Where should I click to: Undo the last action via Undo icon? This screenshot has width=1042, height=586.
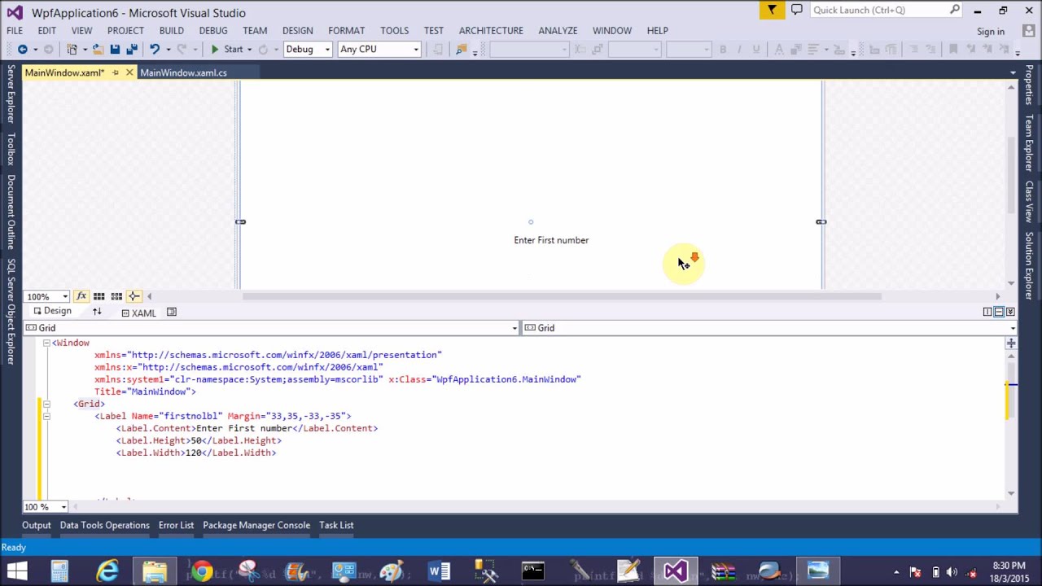click(x=154, y=50)
